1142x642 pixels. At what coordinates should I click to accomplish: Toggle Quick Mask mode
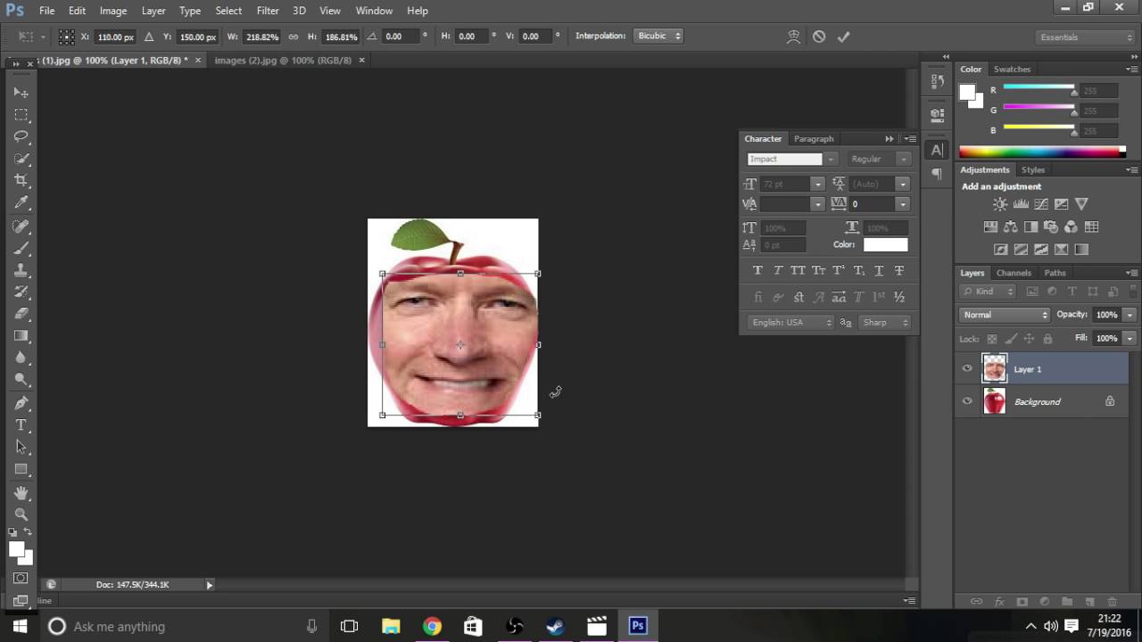[x=21, y=580]
